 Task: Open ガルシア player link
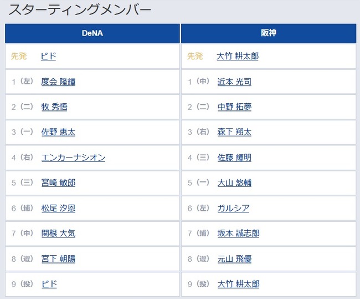tap(233, 208)
